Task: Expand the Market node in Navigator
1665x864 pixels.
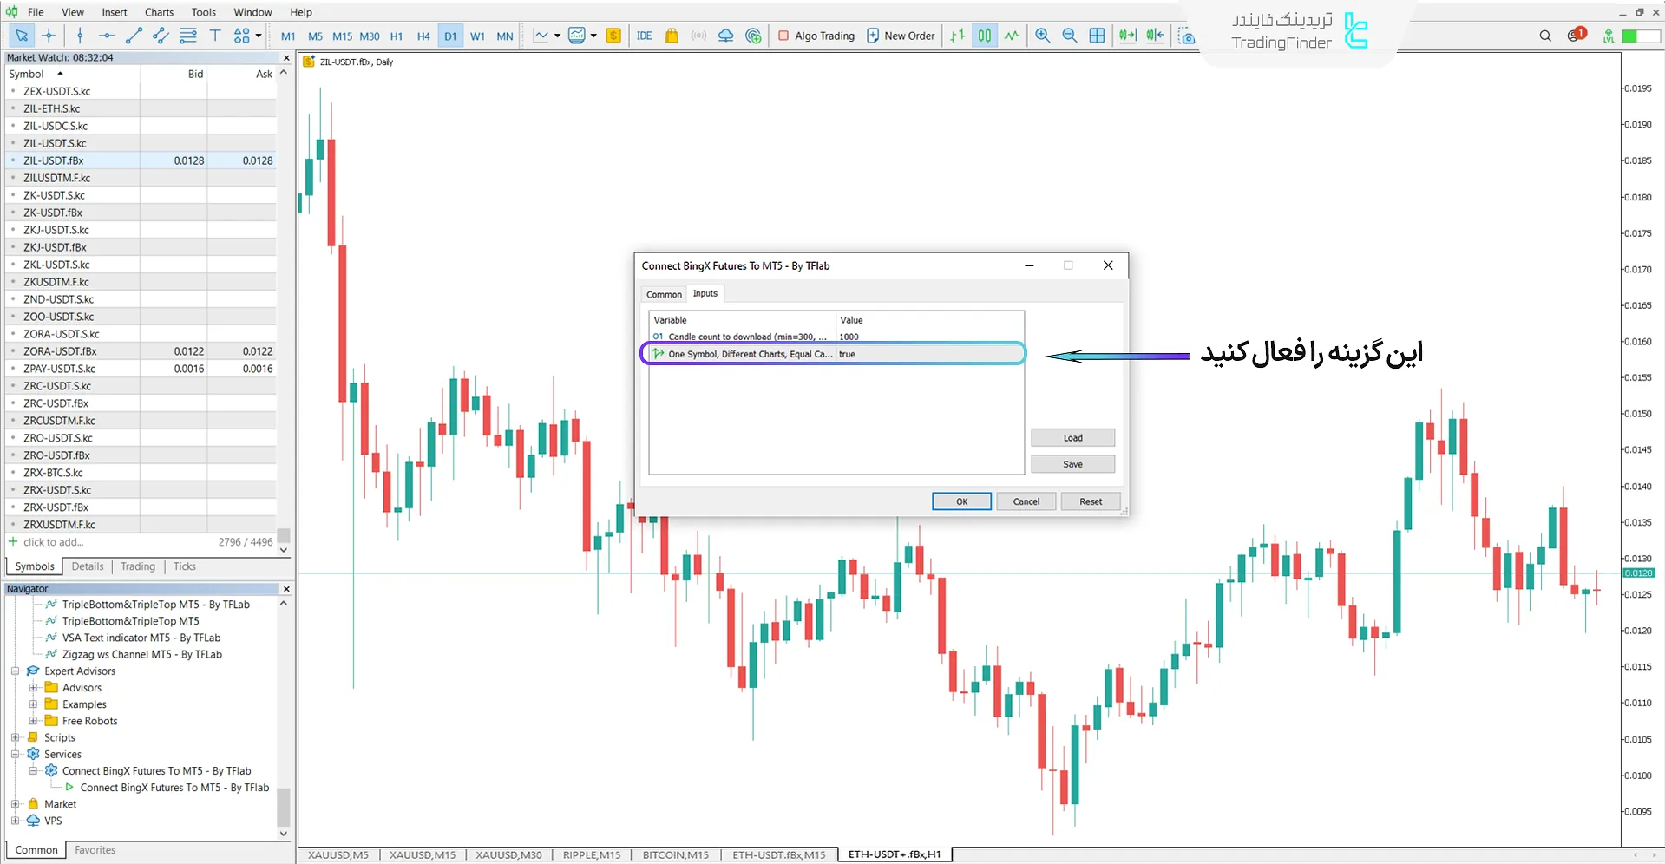Action: click(x=16, y=804)
